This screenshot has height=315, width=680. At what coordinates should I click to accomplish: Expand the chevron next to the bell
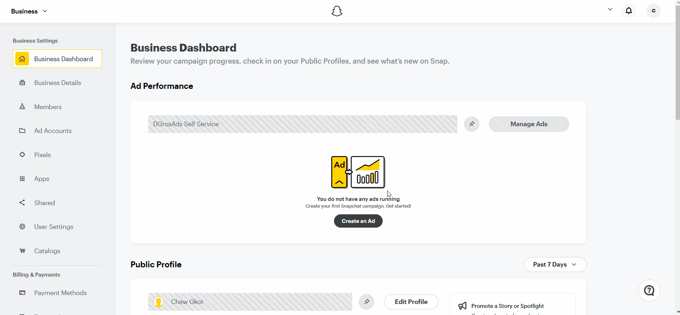tap(610, 10)
